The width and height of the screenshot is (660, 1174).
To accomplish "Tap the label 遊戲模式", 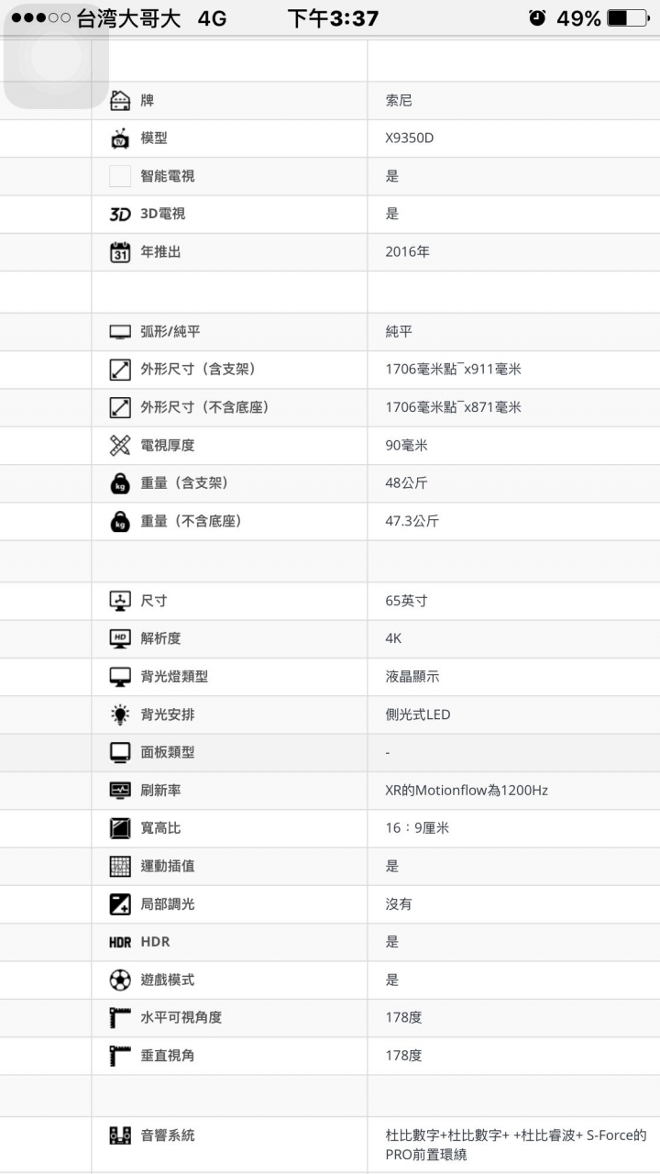I will pyautogui.click(x=167, y=980).
